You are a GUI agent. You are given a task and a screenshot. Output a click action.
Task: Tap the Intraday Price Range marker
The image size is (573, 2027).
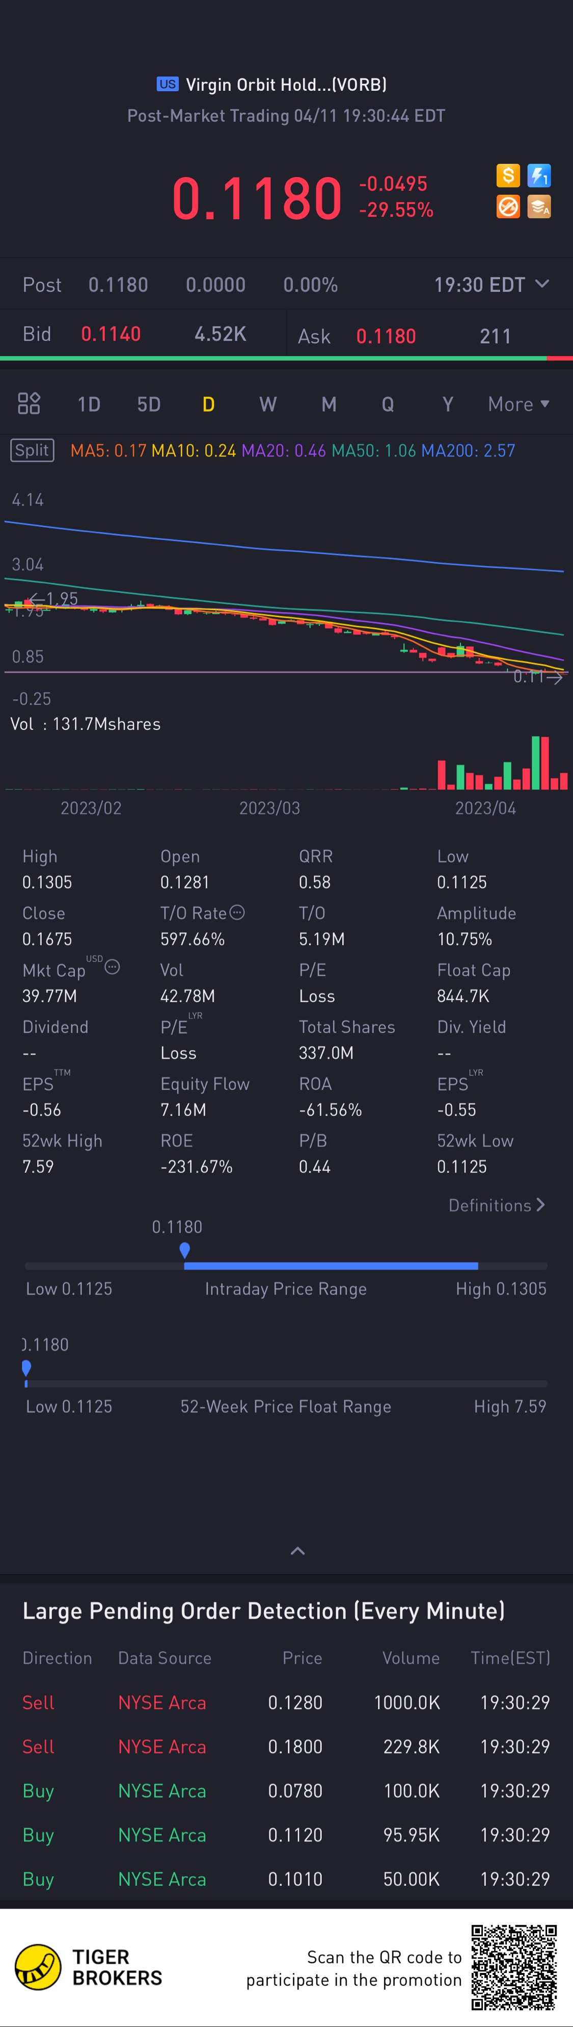pyautogui.click(x=185, y=1250)
